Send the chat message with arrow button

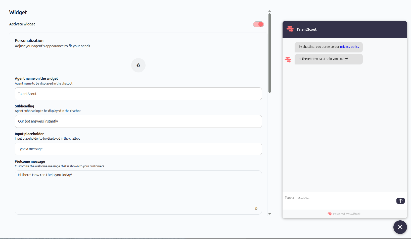click(x=400, y=201)
